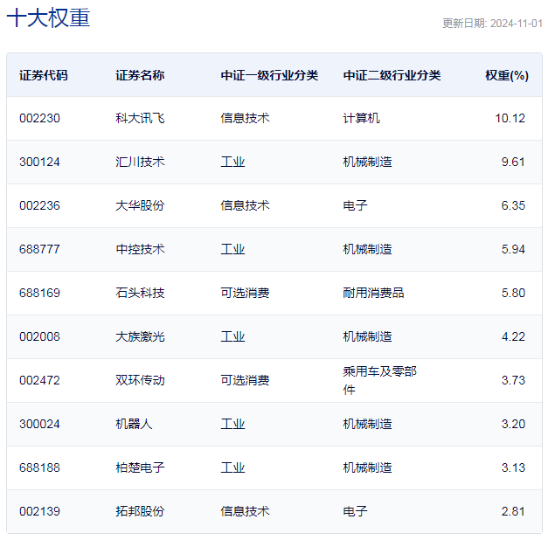
Task: Click the weight value 6.35
Action: click(513, 205)
